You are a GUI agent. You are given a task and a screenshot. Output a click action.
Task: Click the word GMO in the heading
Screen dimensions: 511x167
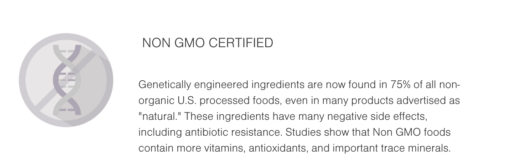click(x=189, y=43)
